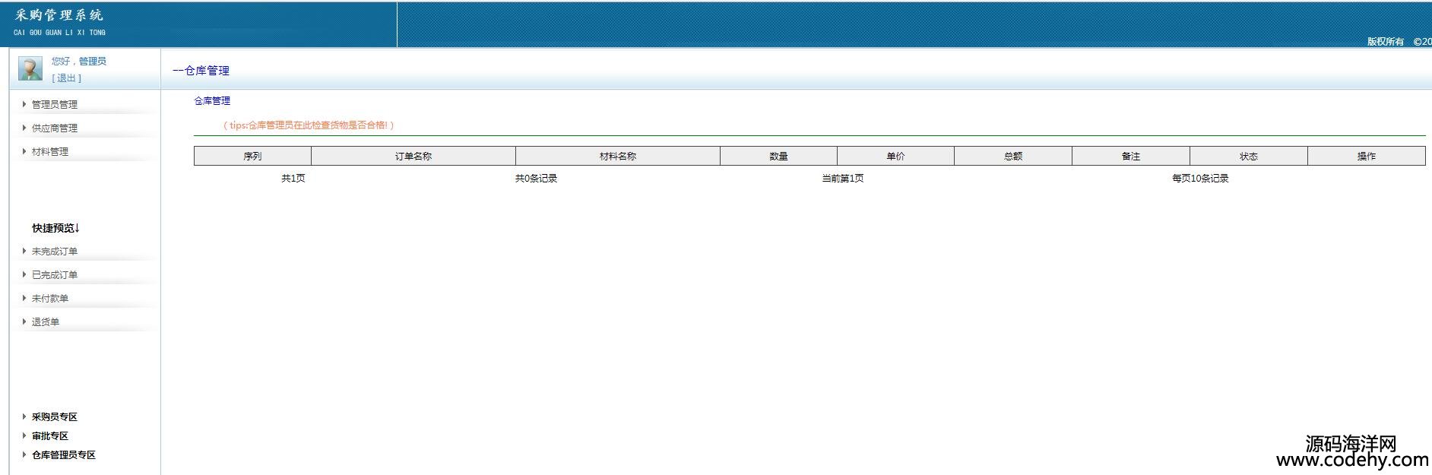
Task: View 退货单 quick preview
Action: click(x=46, y=322)
